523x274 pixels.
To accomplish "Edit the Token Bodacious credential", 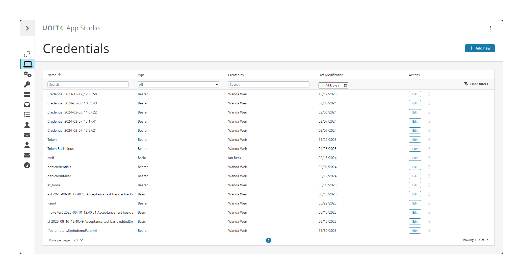I will [x=415, y=149].
